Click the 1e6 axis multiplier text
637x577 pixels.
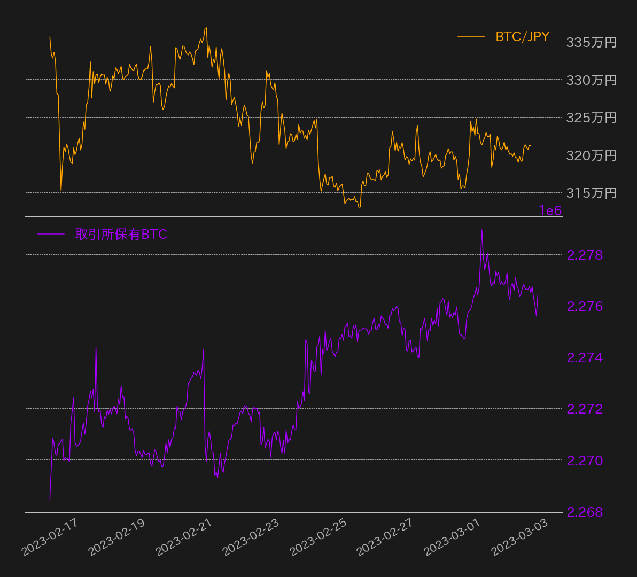point(550,211)
